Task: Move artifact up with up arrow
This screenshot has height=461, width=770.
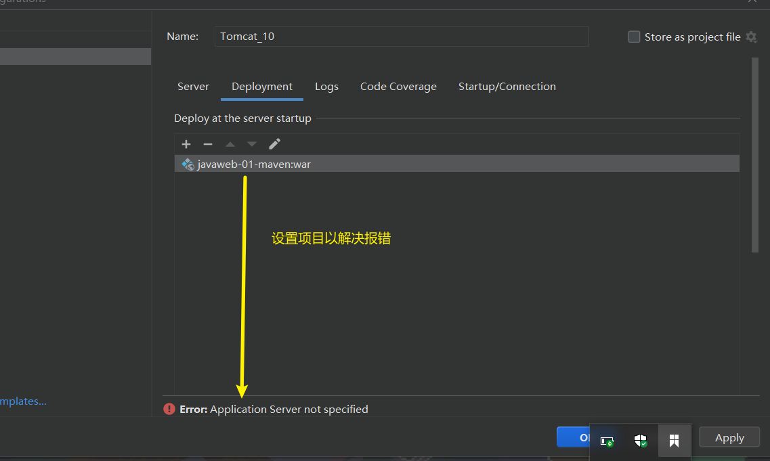Action: pos(230,144)
